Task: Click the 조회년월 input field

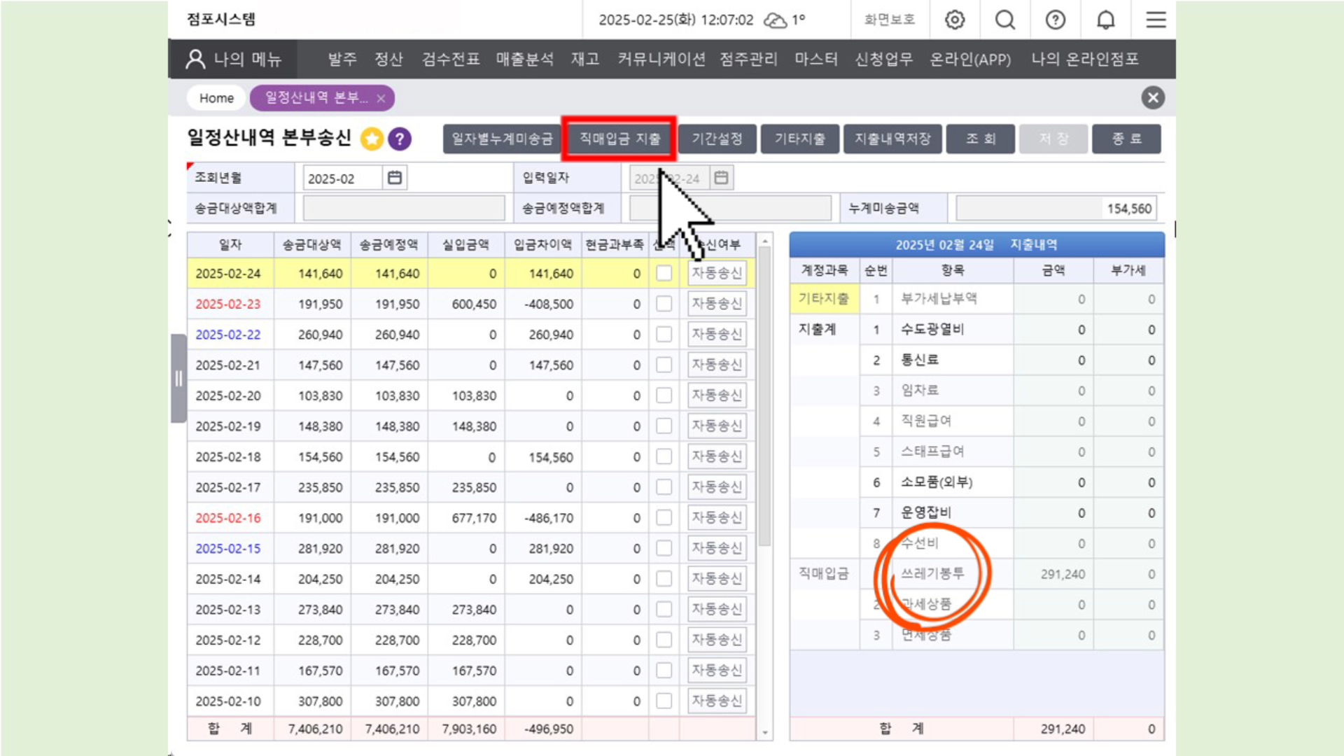Action: pos(342,178)
